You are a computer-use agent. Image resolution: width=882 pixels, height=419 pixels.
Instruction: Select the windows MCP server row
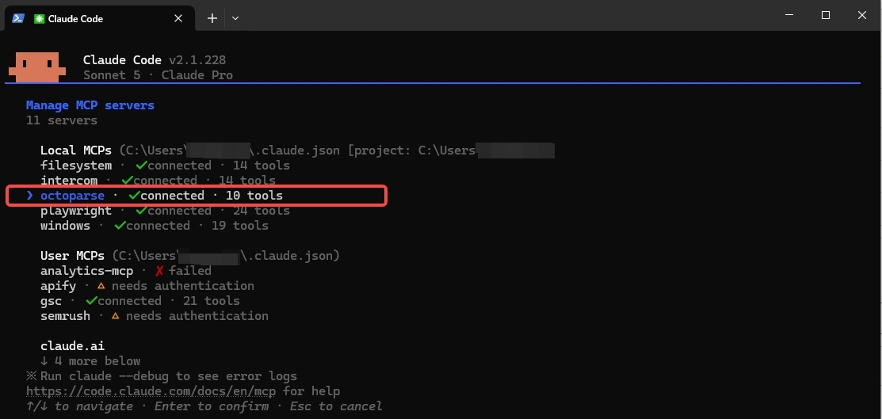[154, 226]
